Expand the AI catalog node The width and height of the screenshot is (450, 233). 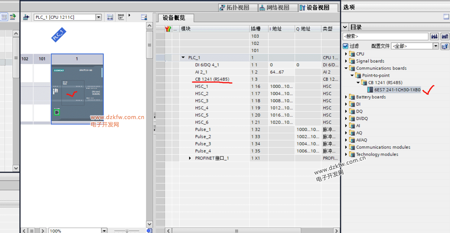(346, 126)
